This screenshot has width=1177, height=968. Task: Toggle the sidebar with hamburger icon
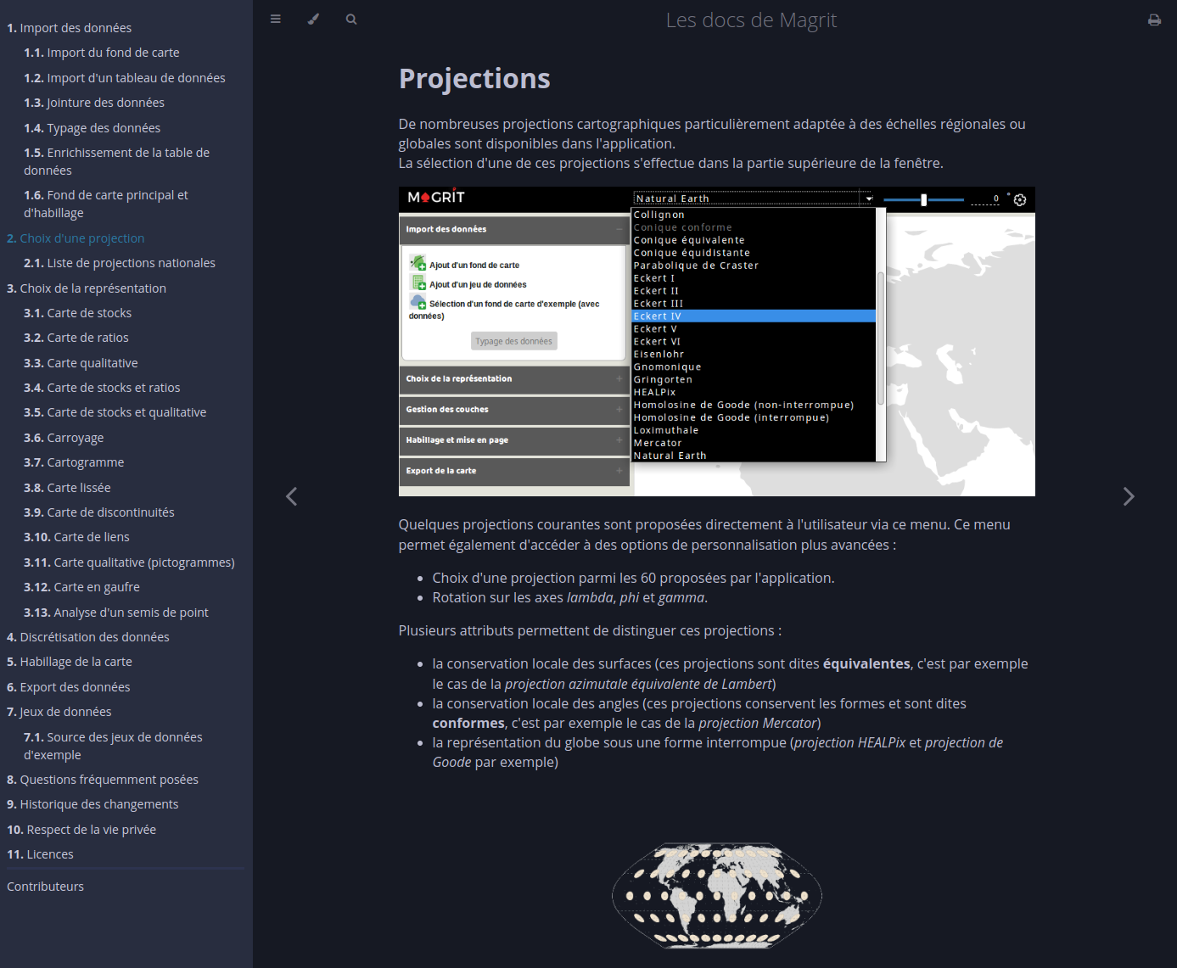[x=275, y=19]
